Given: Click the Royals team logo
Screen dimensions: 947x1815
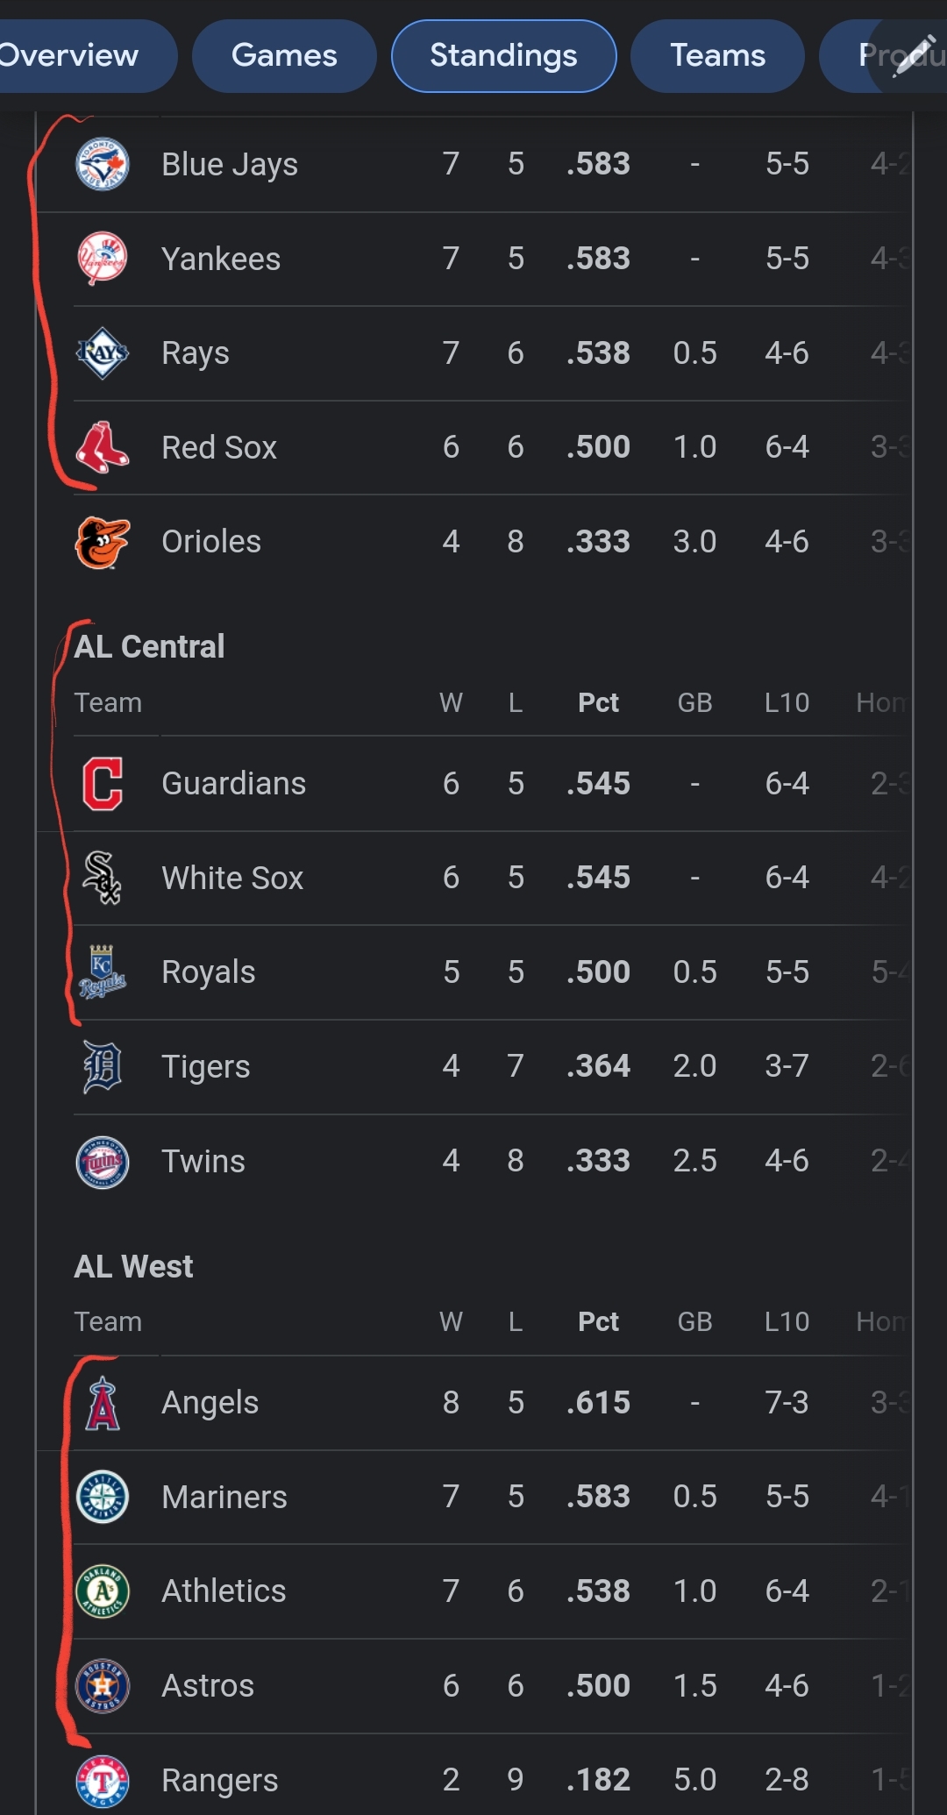Looking at the screenshot, I should [x=103, y=972].
